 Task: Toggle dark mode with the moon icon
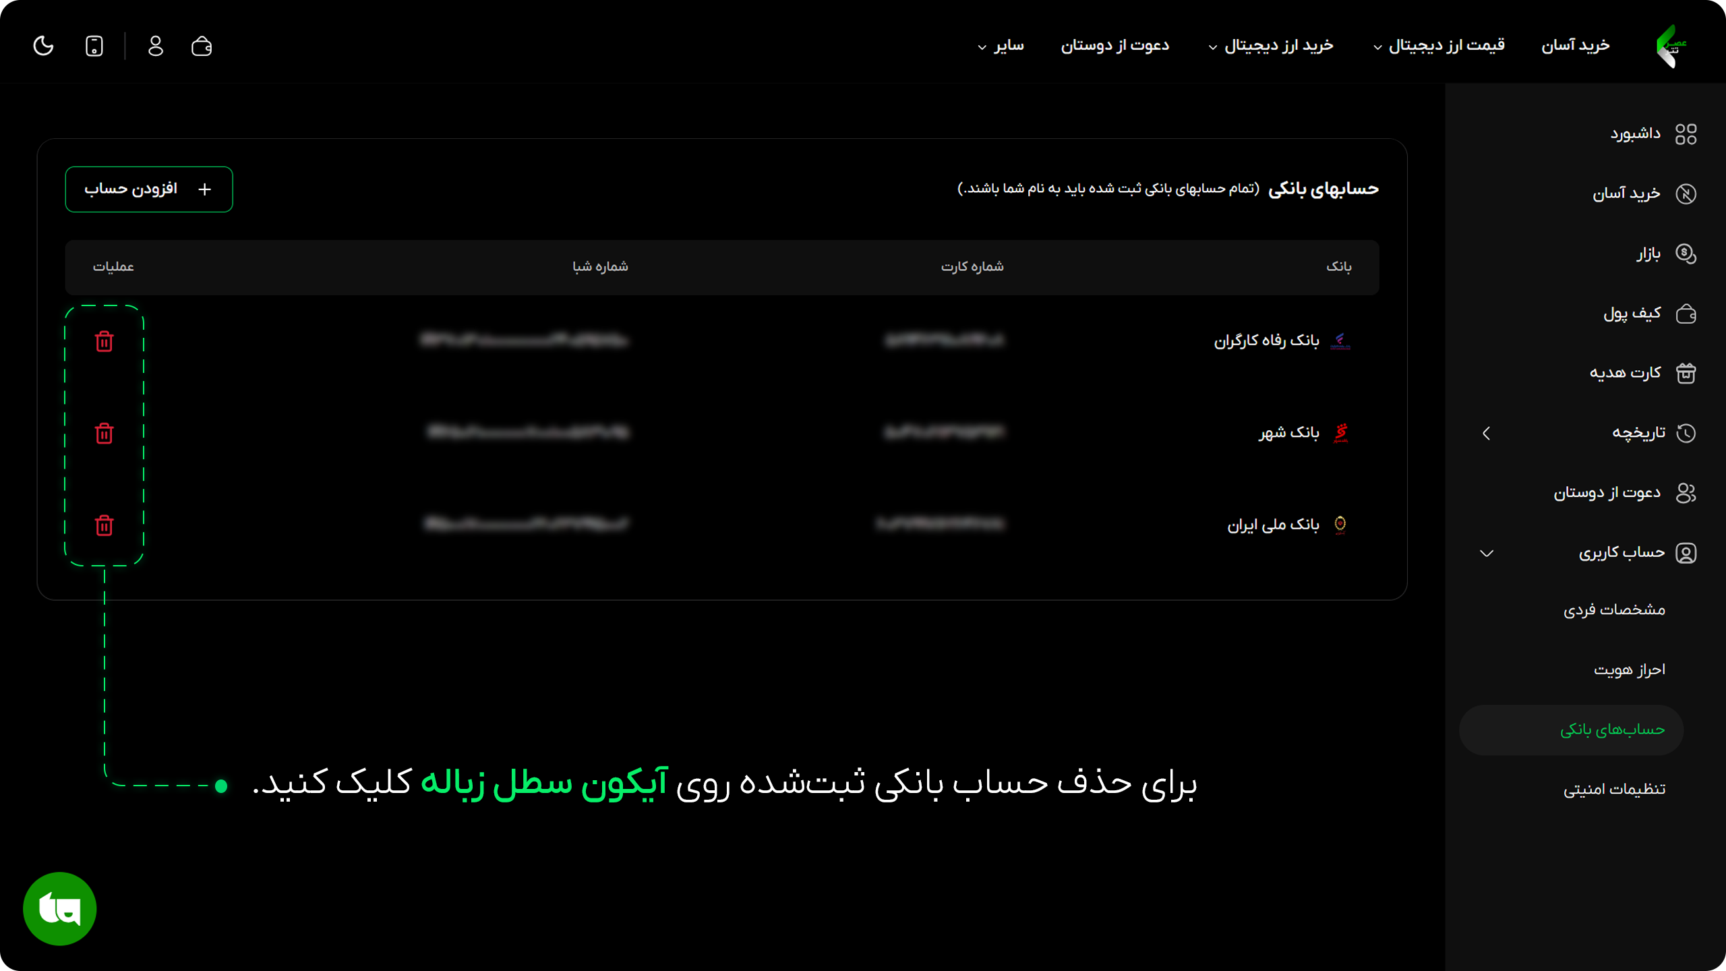pos(43,46)
